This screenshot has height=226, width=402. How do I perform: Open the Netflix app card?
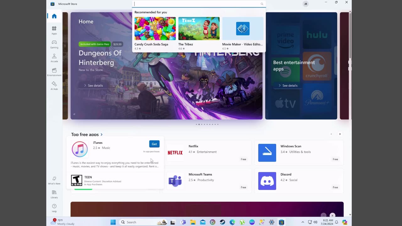coord(207,153)
